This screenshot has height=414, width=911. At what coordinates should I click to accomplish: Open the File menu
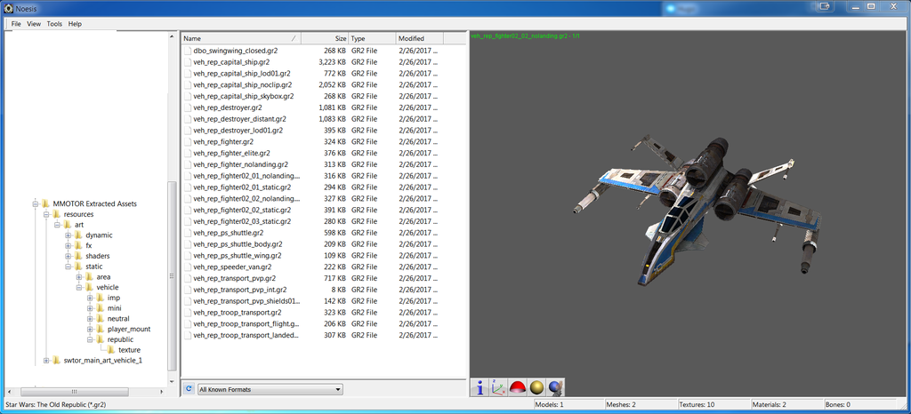coord(16,24)
